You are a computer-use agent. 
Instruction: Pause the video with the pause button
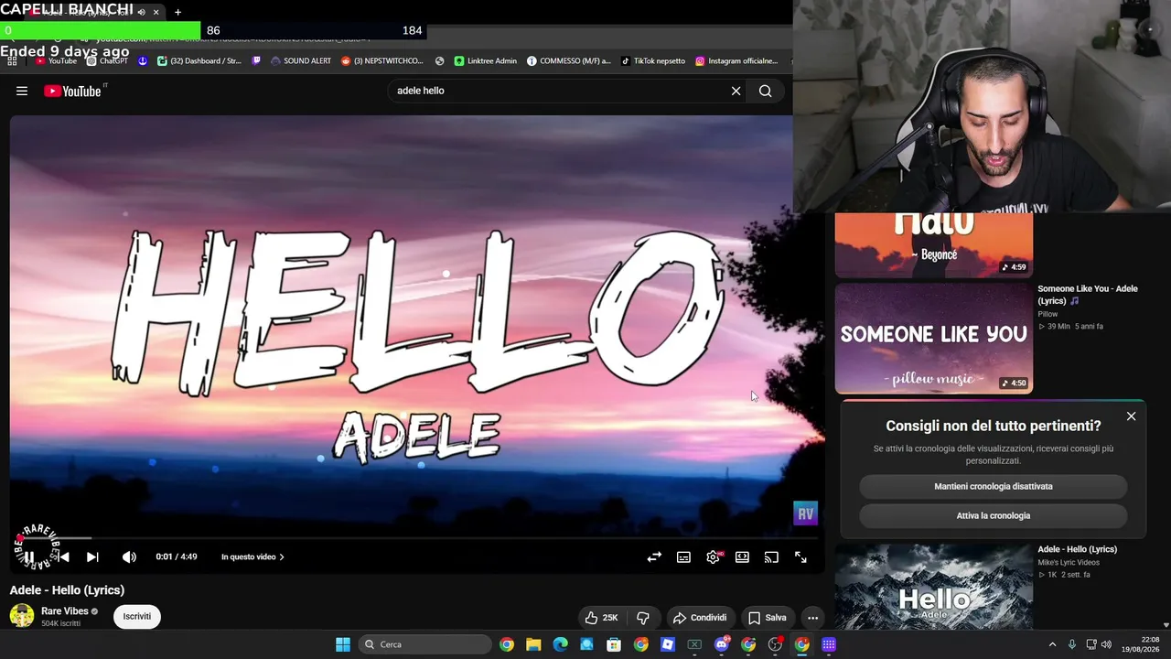coord(29,556)
